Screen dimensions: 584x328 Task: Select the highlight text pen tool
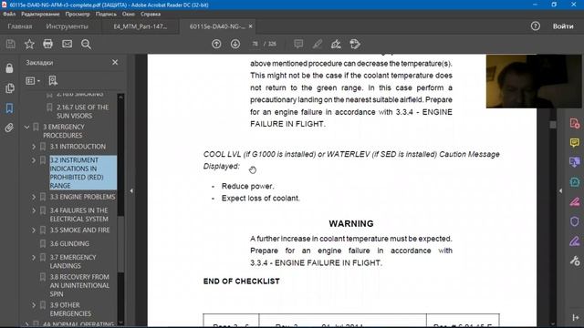(318, 44)
